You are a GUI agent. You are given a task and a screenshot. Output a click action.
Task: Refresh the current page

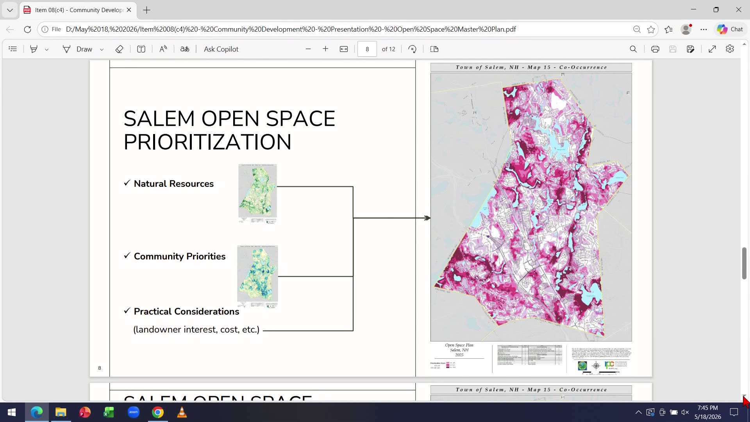[27, 29]
